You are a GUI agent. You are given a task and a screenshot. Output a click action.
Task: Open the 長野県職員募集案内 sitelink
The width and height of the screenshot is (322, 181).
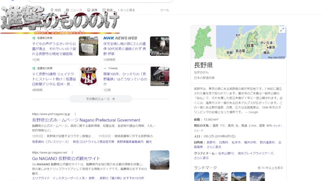point(130,142)
